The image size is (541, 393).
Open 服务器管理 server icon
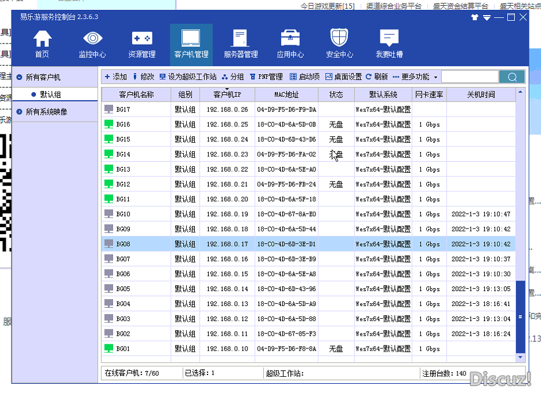point(241,38)
